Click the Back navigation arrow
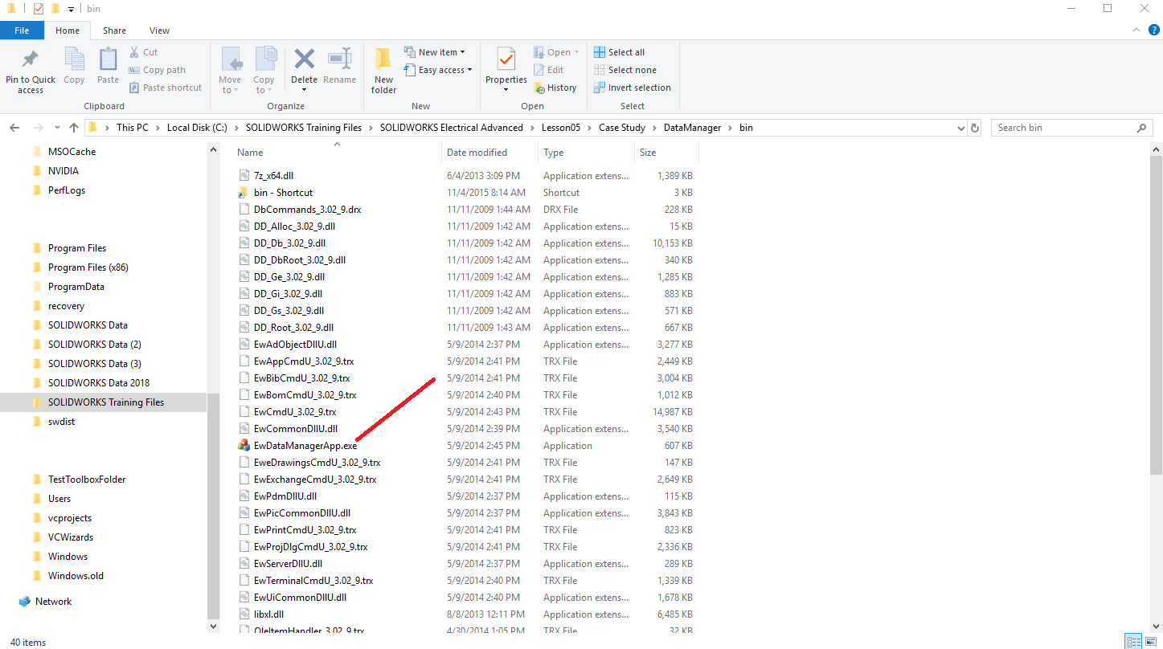This screenshot has width=1163, height=649. [x=14, y=128]
